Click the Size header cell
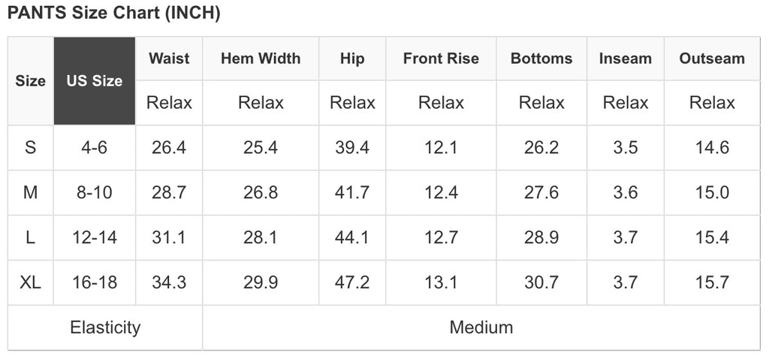This screenshot has height=361, width=769. tap(31, 81)
